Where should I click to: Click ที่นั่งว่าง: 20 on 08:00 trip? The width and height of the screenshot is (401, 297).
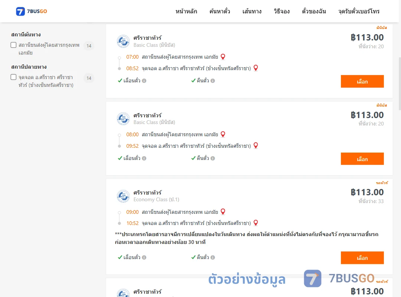[371, 124]
